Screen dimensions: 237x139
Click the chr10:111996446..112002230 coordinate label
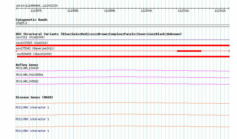pos(37,6)
